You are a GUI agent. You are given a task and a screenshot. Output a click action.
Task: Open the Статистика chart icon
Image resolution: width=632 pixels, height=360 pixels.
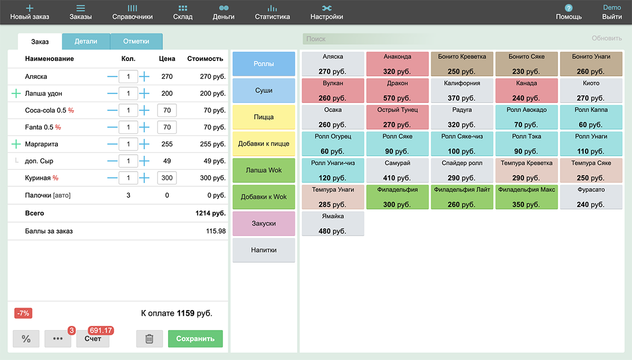tap(272, 8)
